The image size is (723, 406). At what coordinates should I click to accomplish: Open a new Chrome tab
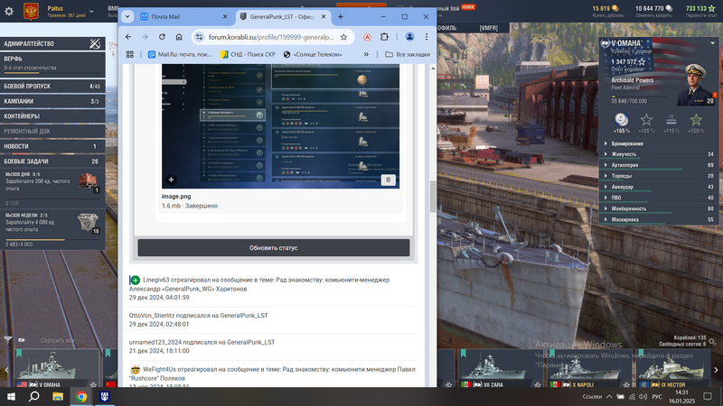point(341,16)
